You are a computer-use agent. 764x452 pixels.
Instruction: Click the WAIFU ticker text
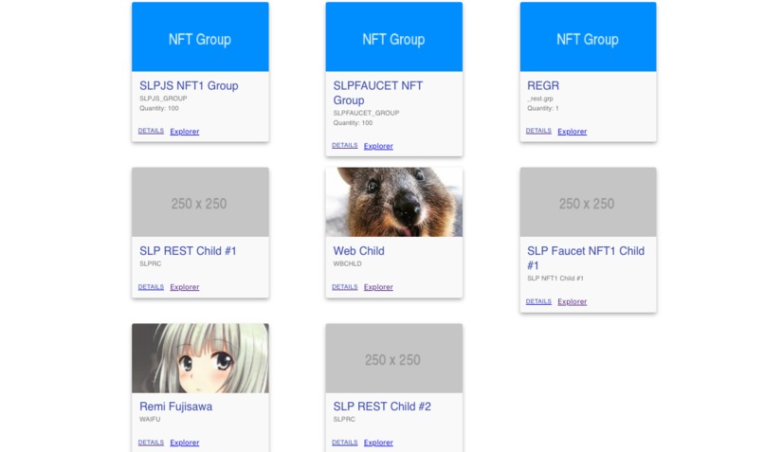click(x=150, y=419)
